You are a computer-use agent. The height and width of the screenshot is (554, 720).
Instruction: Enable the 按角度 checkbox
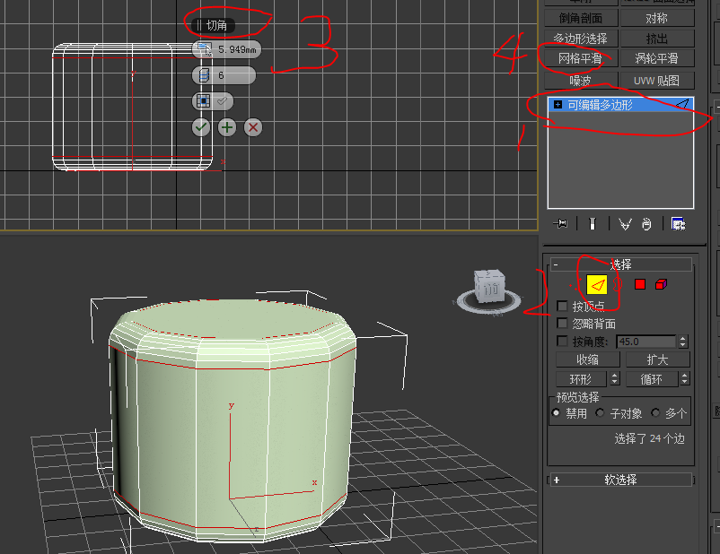coord(562,342)
